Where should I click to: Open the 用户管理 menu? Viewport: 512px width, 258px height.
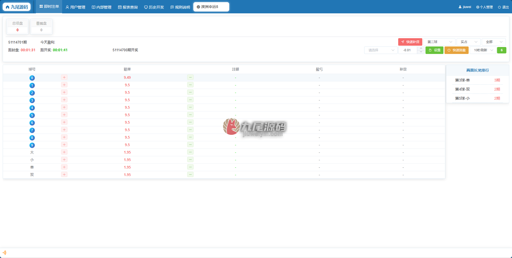(76, 7)
